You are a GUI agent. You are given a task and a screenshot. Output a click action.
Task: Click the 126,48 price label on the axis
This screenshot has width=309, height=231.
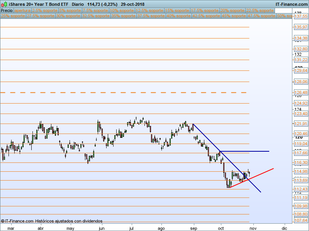301,93
